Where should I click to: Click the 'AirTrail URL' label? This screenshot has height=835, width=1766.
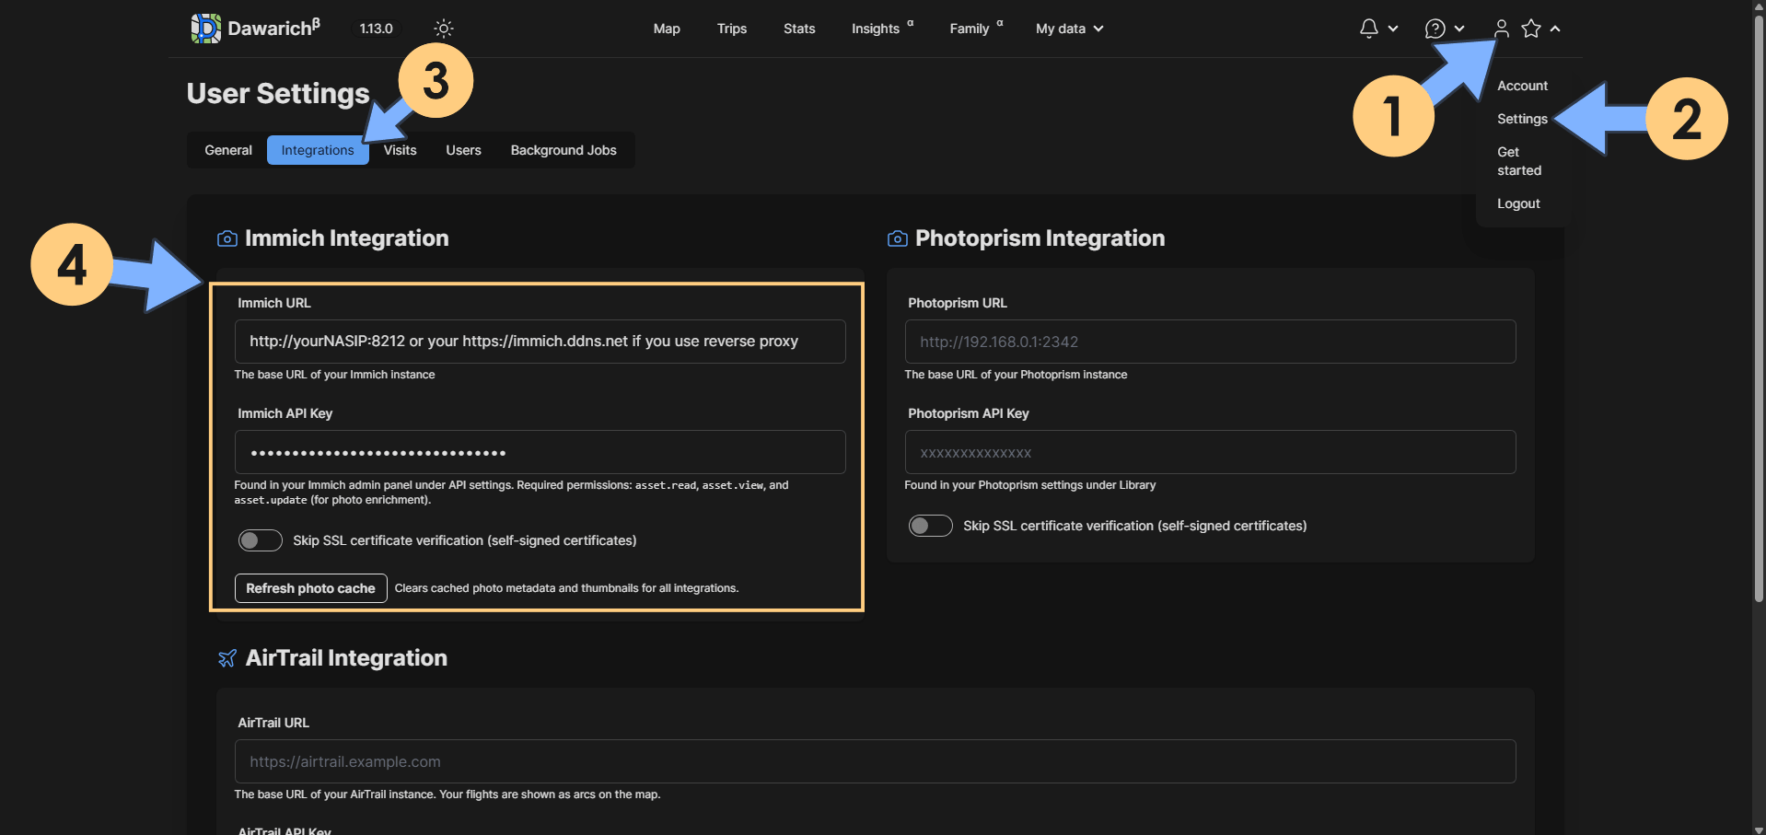pyautogui.click(x=273, y=723)
